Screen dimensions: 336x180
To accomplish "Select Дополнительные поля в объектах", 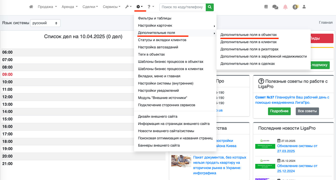I will tap(248, 35).
